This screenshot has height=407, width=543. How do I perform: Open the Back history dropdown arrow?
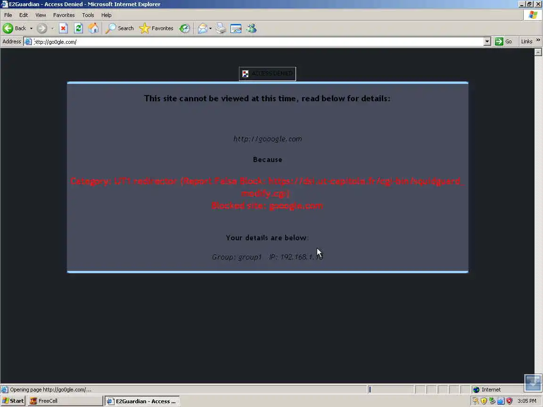31,28
